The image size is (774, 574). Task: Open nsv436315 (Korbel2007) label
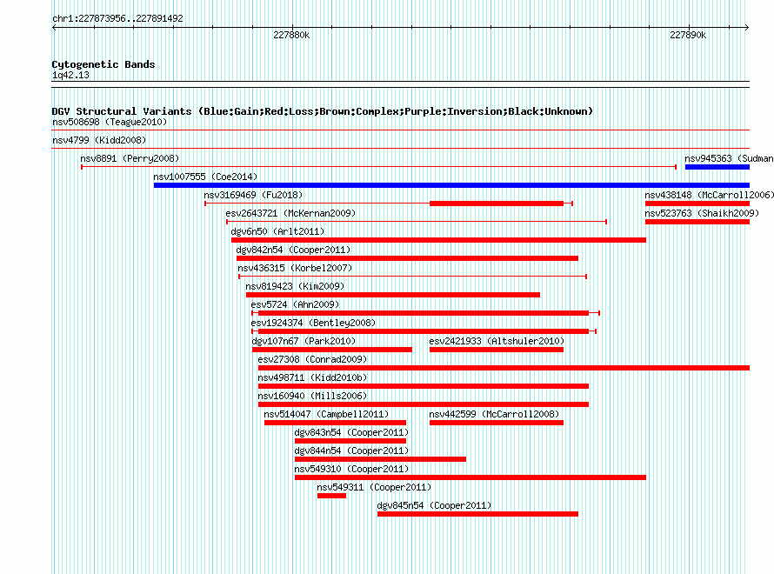tap(295, 268)
